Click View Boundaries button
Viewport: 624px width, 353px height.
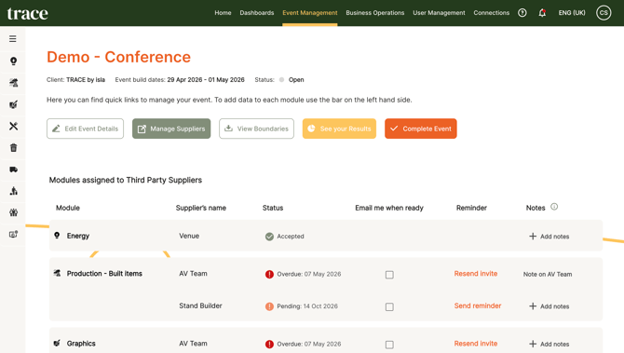(256, 129)
